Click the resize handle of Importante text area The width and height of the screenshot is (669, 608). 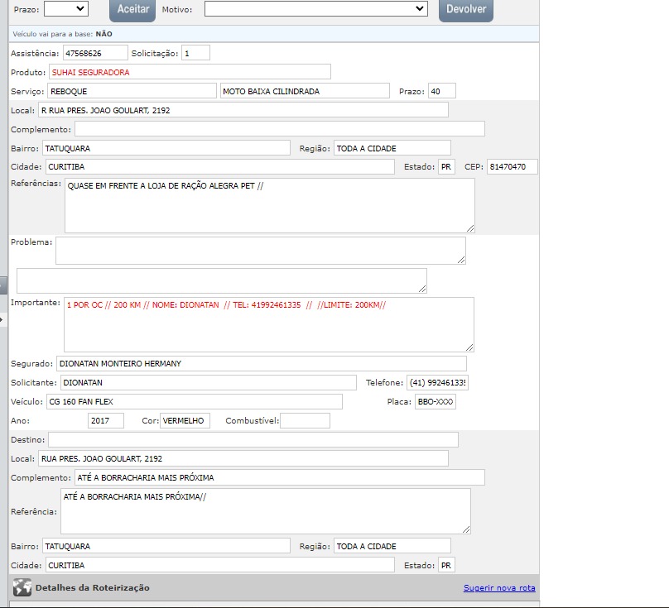[x=469, y=347]
